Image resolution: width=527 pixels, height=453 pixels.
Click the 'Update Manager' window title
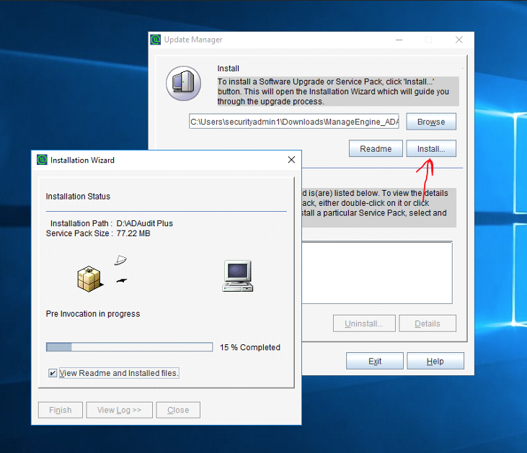pos(193,40)
